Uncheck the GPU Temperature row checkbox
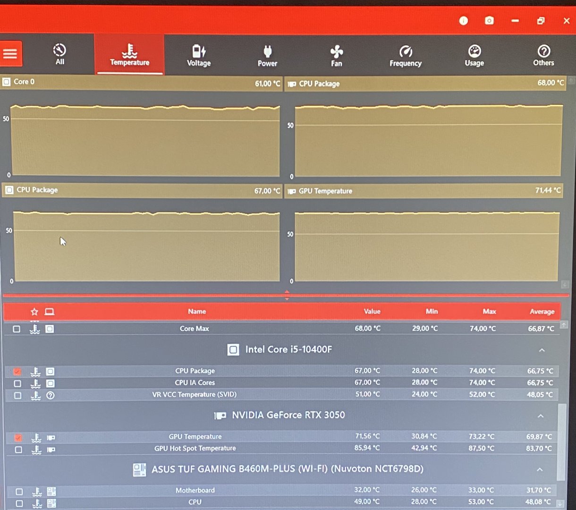 point(18,437)
